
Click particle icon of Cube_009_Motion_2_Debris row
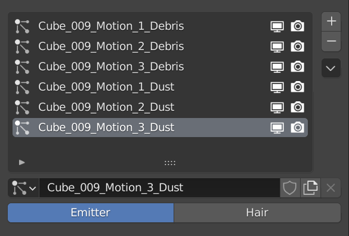point(22,46)
